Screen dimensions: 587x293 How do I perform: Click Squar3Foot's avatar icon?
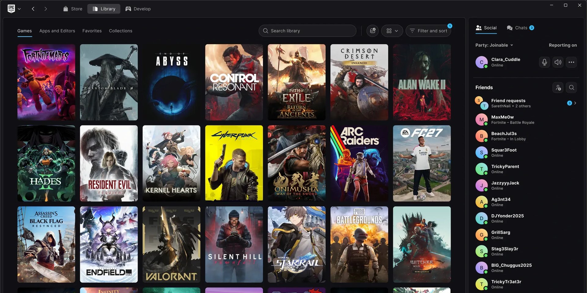pos(482,153)
